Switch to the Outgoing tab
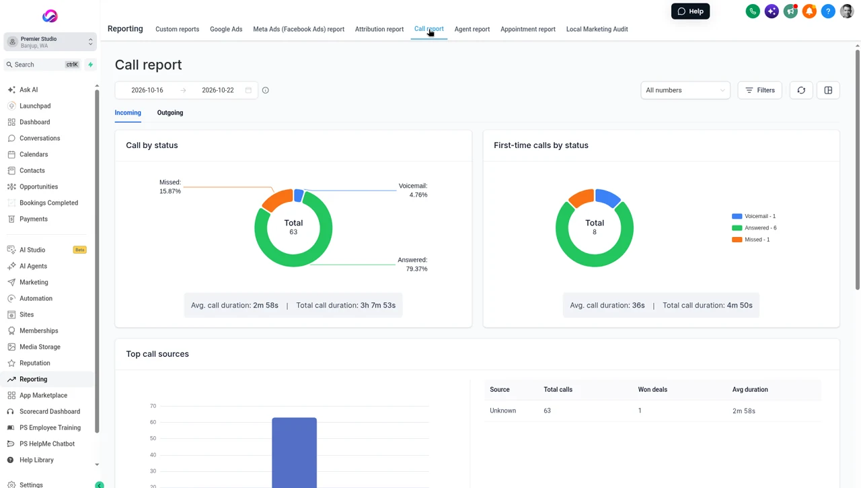The image size is (861, 488). click(170, 112)
